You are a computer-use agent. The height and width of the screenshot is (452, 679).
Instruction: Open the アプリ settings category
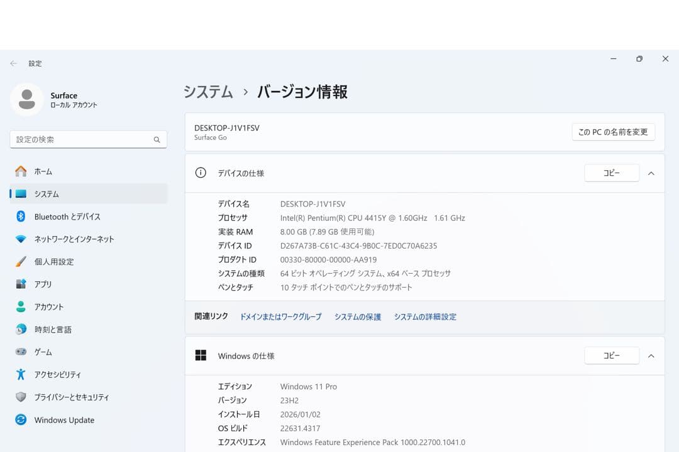[x=89, y=284]
